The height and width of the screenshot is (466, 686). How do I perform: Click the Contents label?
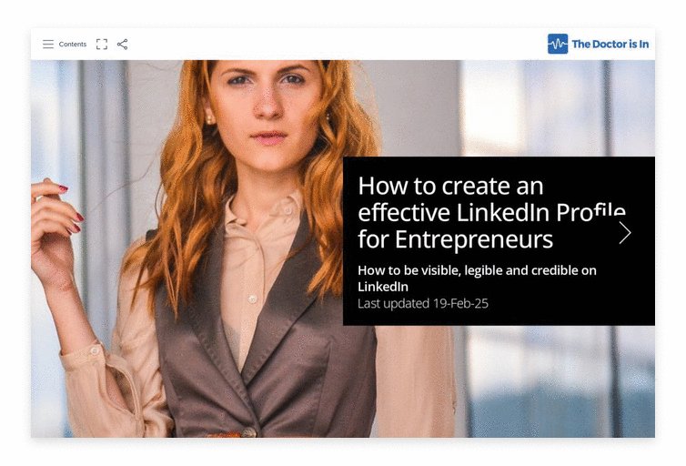pos(73,45)
